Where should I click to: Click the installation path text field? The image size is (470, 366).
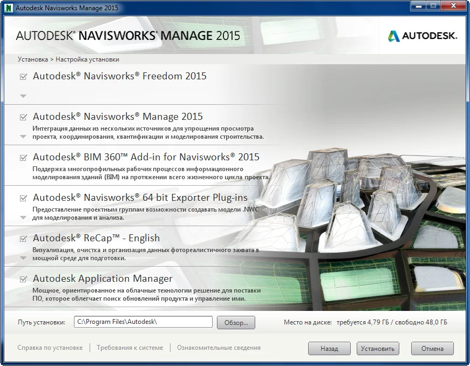143,322
